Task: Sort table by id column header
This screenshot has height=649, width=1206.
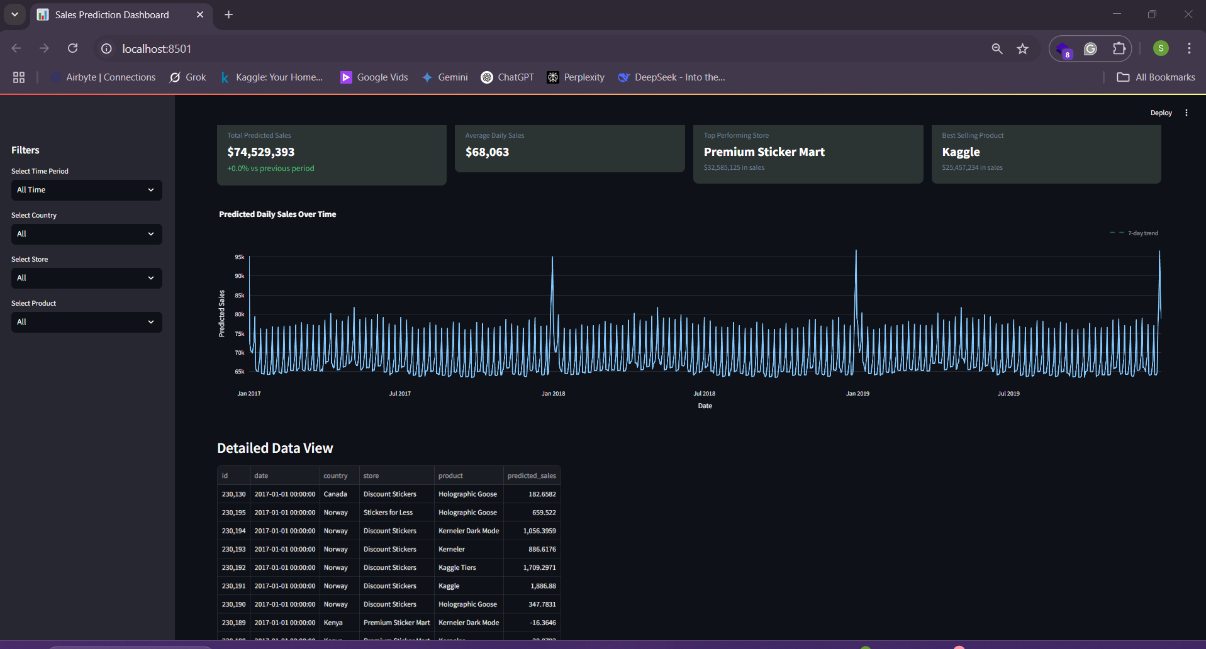Action: [233, 475]
